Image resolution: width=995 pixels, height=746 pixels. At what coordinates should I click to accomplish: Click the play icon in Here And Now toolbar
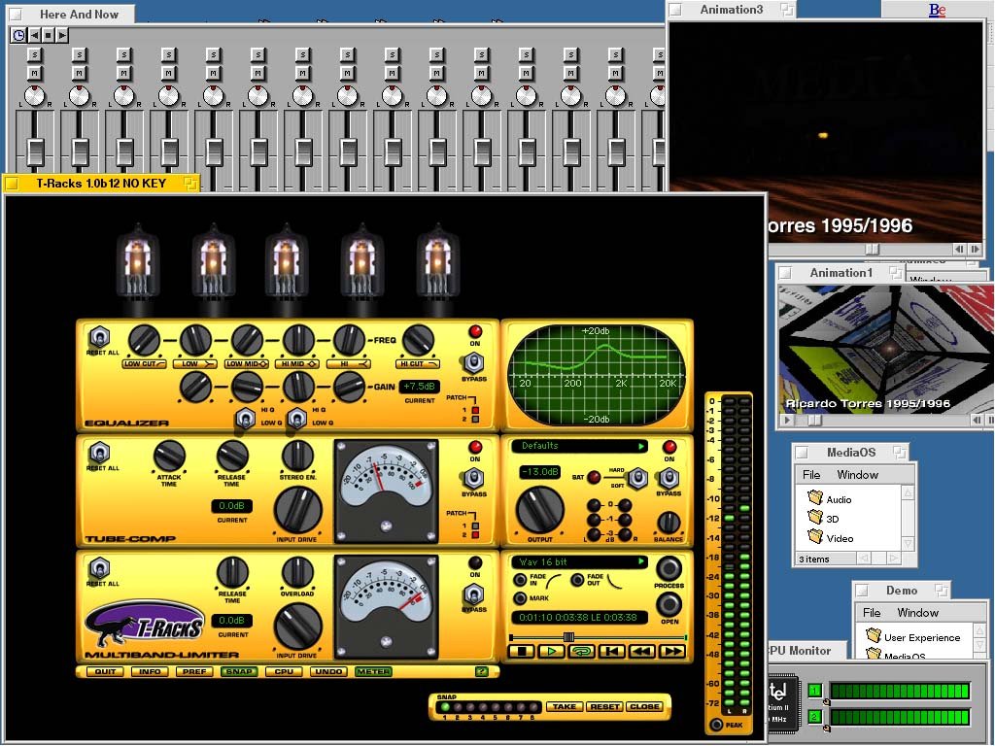(x=61, y=36)
